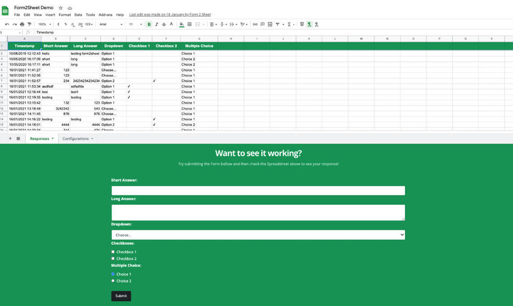The height and width of the screenshot is (306, 513).
Task: Open the vertical align dropdown
Action: 223,25
